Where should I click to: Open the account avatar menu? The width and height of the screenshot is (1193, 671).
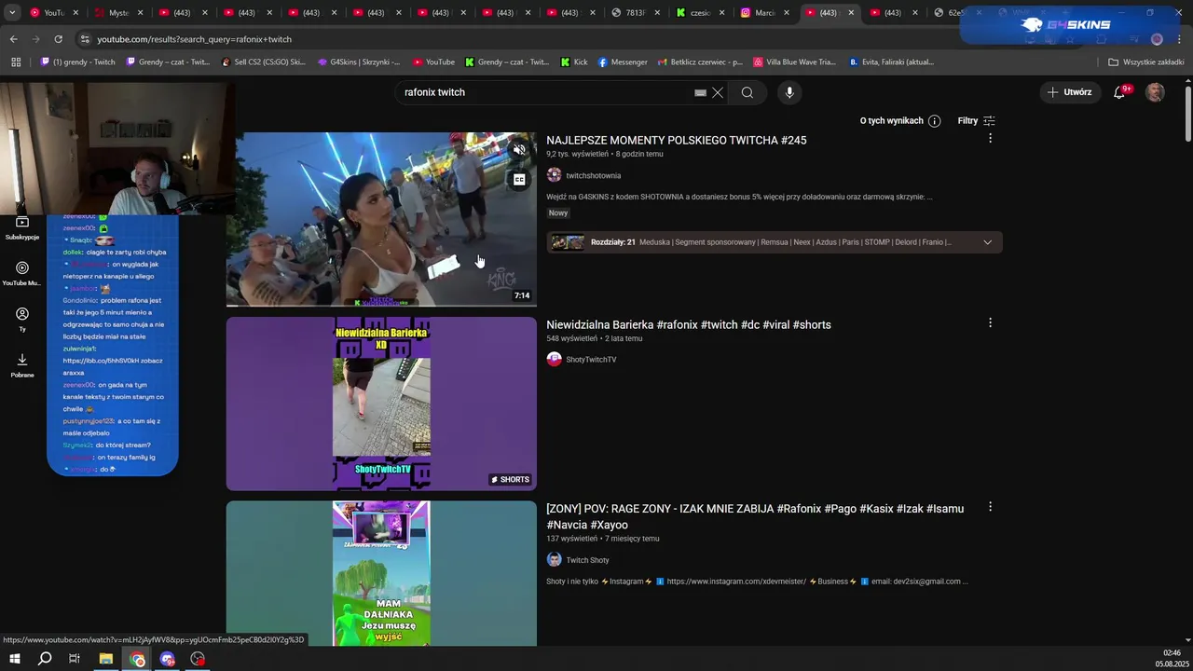(x=1155, y=92)
